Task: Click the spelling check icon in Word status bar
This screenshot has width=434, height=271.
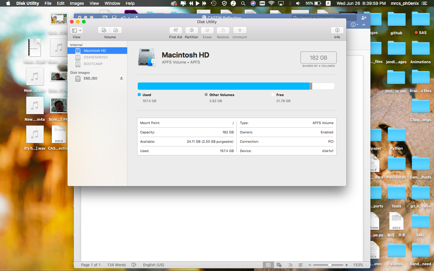Action: tap(134, 265)
